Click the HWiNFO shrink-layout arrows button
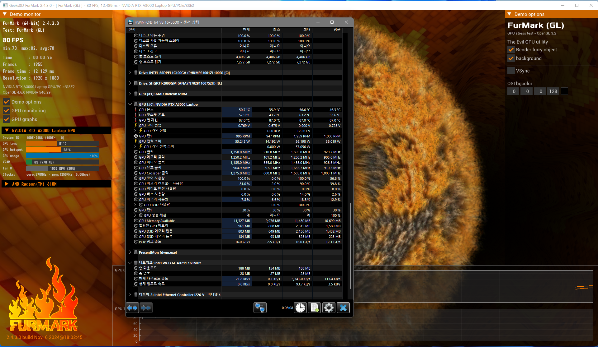 (x=146, y=308)
